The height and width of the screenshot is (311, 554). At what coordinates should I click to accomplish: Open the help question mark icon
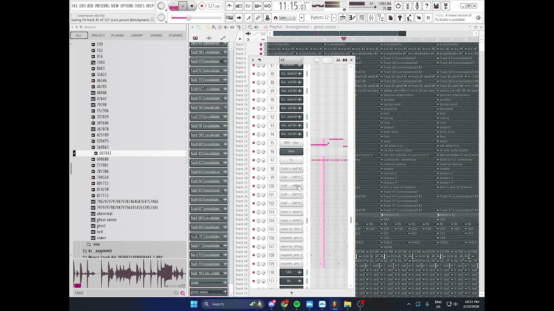[x=427, y=6]
